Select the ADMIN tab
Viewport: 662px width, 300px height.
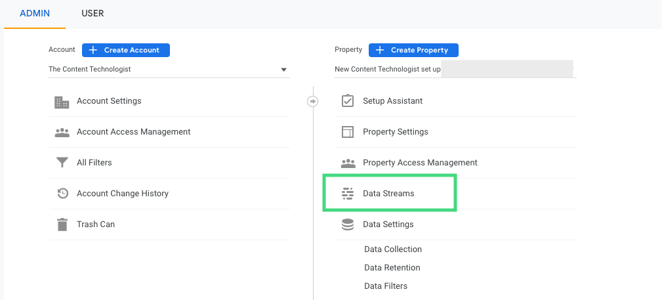(35, 13)
